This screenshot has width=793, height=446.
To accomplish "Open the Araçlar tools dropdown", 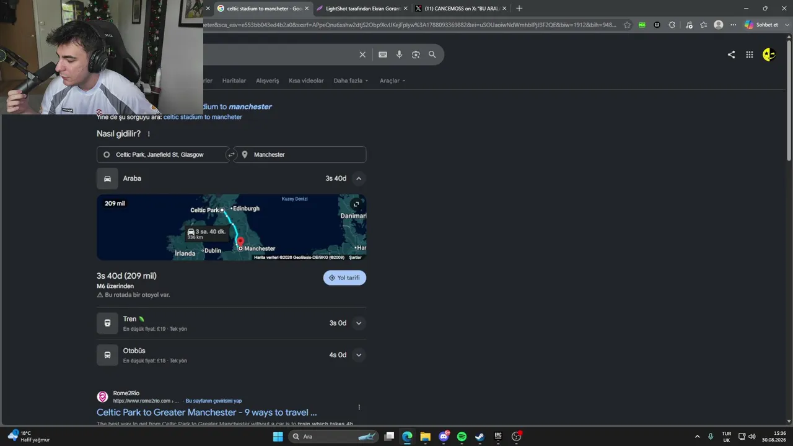I will pos(393,81).
